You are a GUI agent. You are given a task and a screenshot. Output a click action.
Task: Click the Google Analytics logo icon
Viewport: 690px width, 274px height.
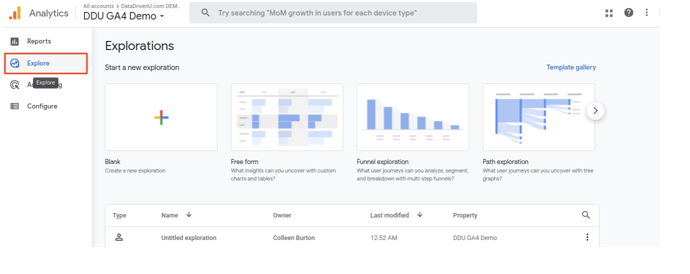click(15, 13)
